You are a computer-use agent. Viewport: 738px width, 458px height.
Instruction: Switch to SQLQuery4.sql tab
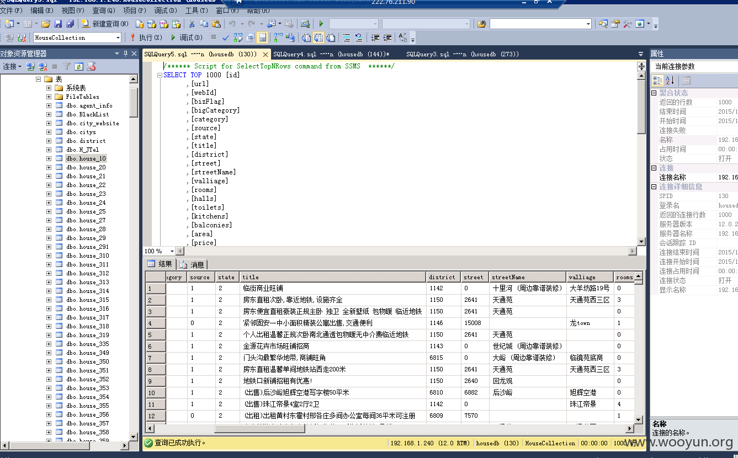pos(332,54)
